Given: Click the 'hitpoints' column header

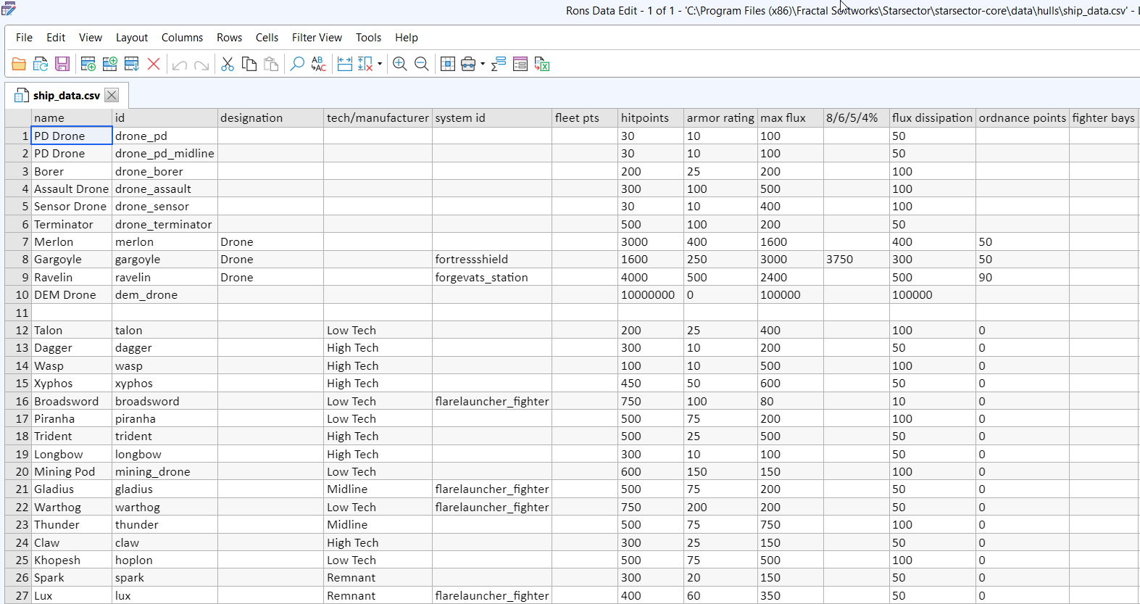Looking at the screenshot, I should 651,117.
